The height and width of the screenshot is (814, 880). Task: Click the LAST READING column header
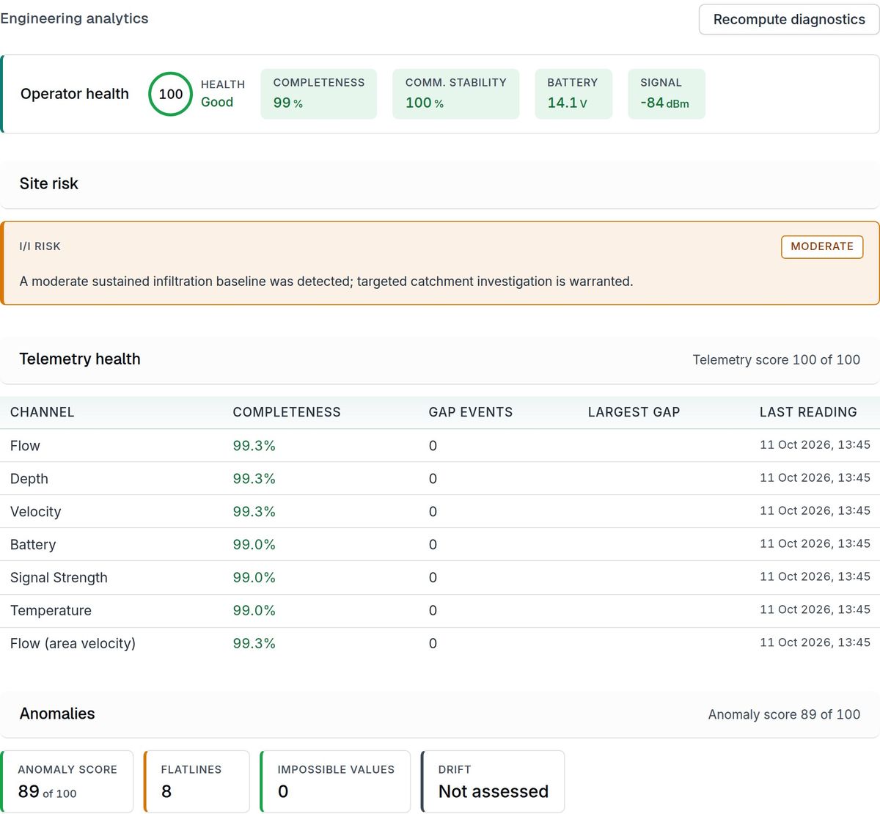tap(808, 412)
